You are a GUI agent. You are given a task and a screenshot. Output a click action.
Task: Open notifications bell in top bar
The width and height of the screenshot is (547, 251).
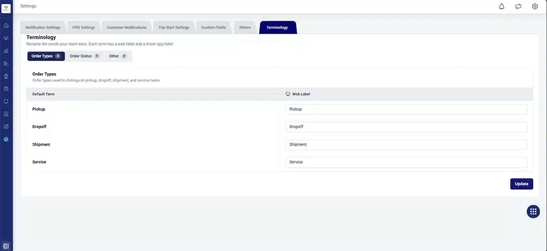tap(502, 6)
